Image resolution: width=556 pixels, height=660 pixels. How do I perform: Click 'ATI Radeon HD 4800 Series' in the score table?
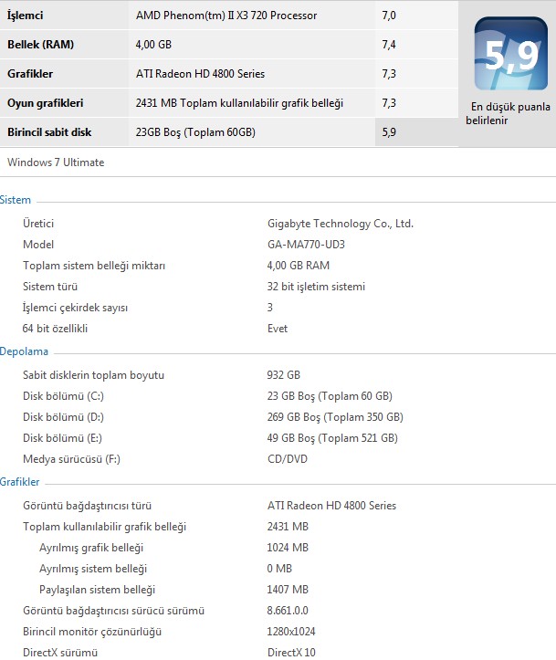(200, 74)
